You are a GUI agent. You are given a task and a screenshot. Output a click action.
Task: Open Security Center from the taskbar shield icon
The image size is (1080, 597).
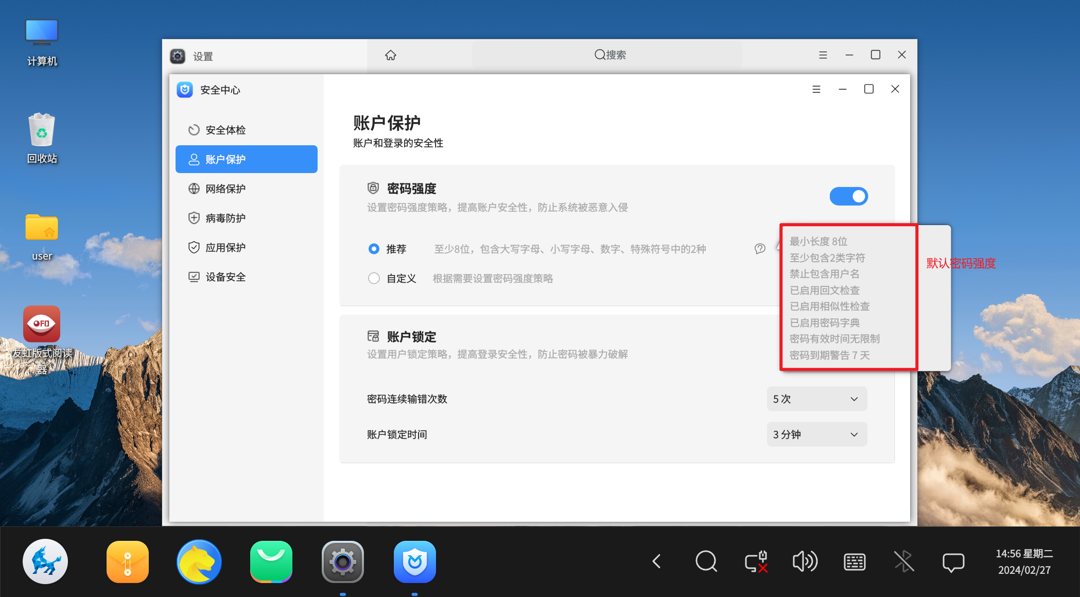(414, 561)
